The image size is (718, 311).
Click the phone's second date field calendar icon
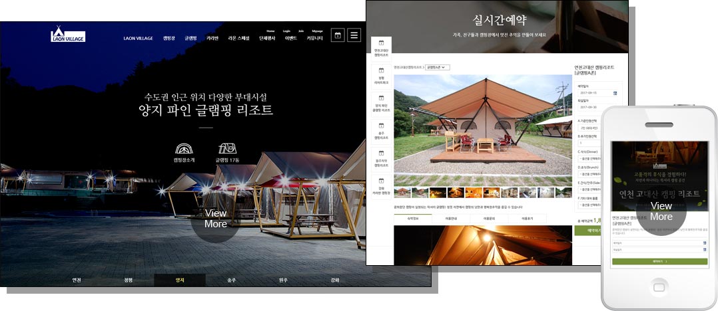[x=704, y=250]
